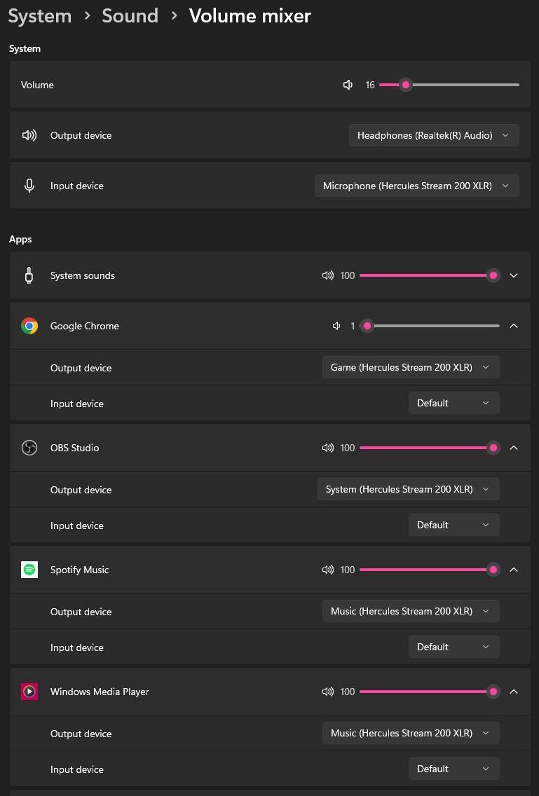Mute OBS Studio with its speaker icon
Image resolution: width=539 pixels, height=796 pixels.
[327, 448]
